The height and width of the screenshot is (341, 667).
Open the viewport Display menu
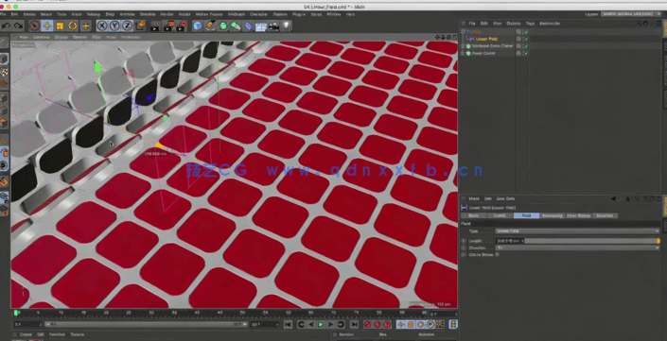tap(61, 38)
